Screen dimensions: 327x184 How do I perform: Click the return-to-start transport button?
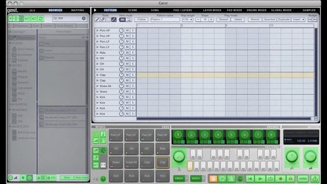[250, 178]
